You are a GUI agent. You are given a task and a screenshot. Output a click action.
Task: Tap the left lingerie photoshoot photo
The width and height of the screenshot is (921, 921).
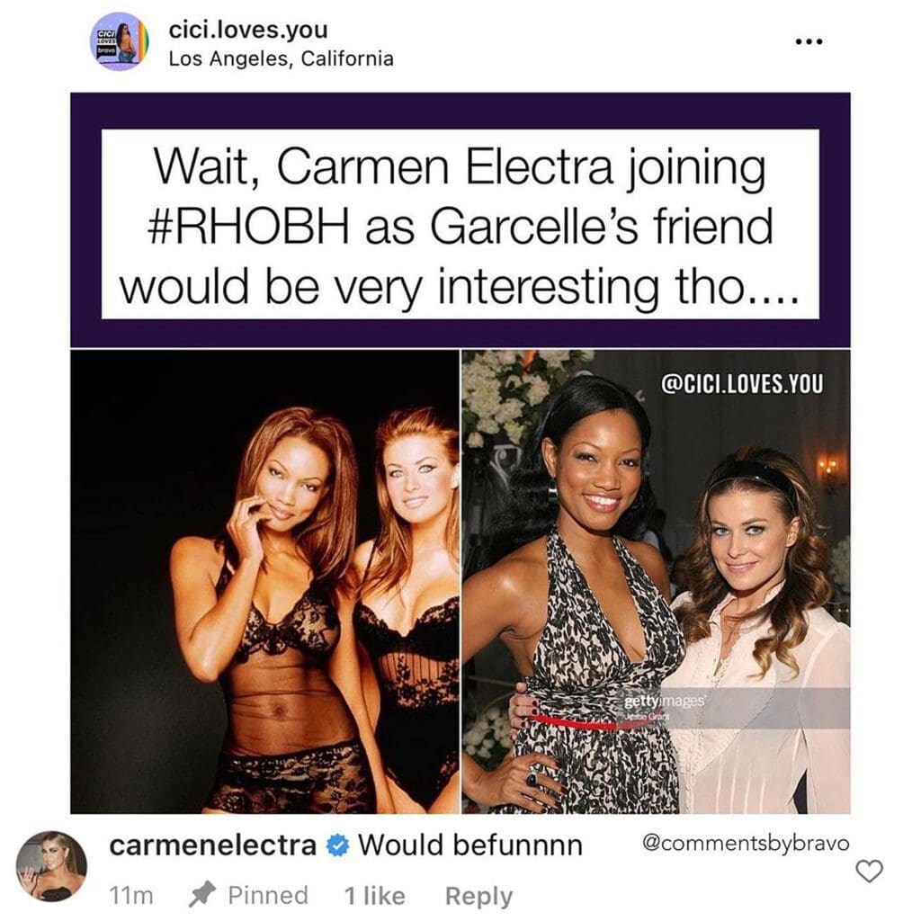point(265,582)
